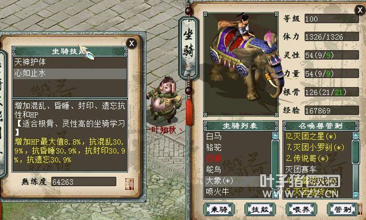Click the 喂养 feed button
Image resolution: width=366 pixels, height=220 pixels.
coord(301,209)
